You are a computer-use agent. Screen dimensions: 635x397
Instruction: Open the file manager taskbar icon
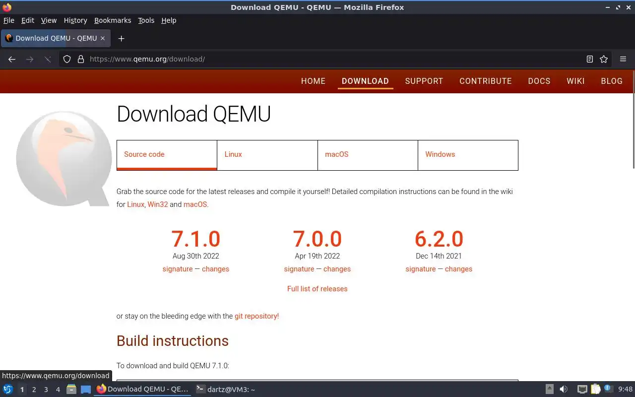71,390
